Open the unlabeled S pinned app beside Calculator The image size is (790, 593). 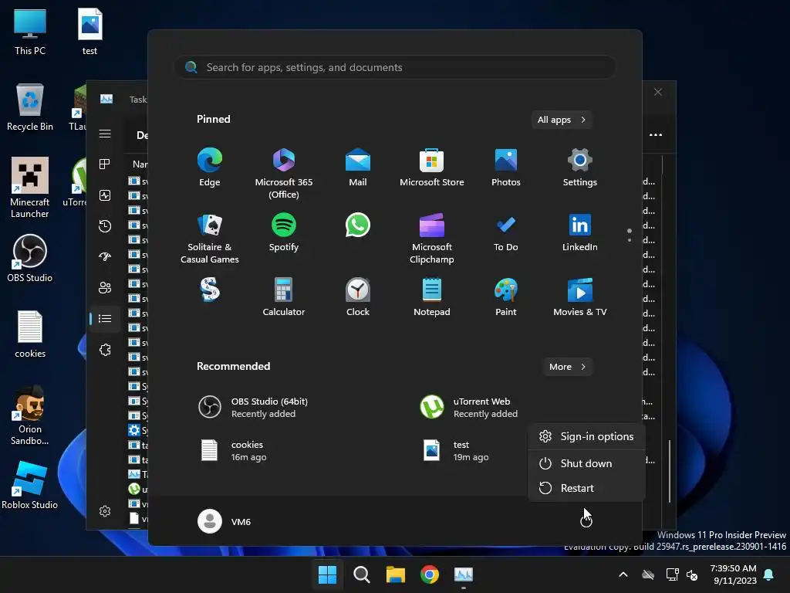click(210, 290)
